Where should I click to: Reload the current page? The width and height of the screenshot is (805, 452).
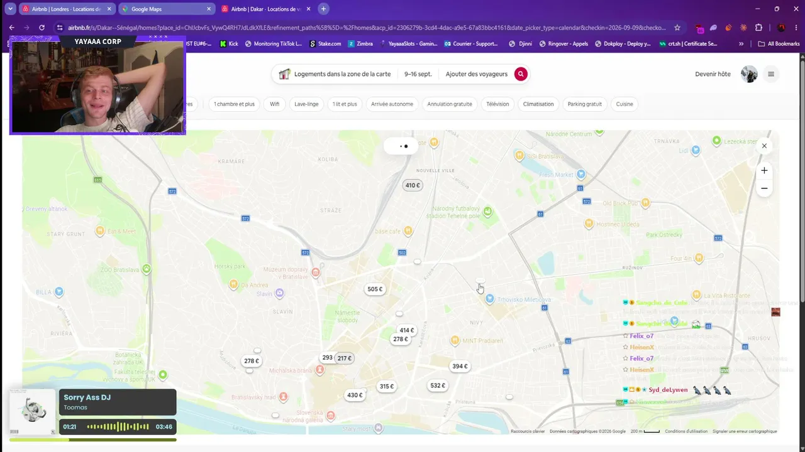click(x=42, y=28)
